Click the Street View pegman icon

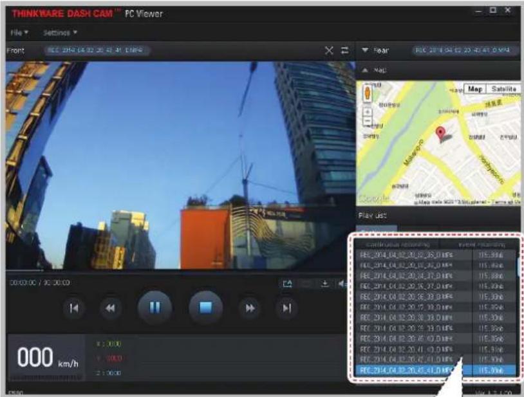tap(368, 93)
